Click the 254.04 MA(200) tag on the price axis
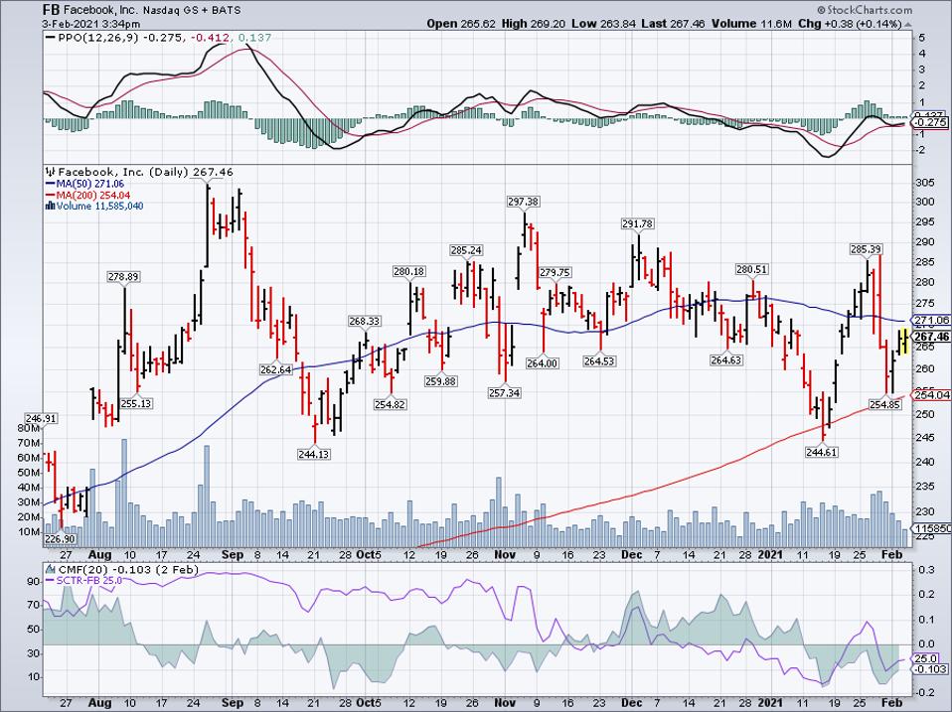The width and height of the screenshot is (952, 712). [x=930, y=395]
